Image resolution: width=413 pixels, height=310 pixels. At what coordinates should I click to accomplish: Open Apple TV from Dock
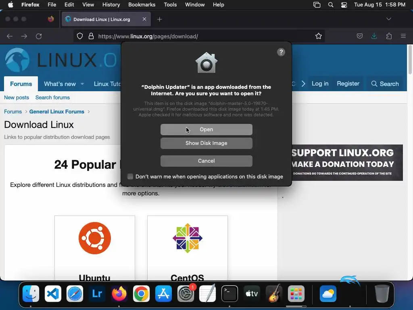tap(252, 293)
